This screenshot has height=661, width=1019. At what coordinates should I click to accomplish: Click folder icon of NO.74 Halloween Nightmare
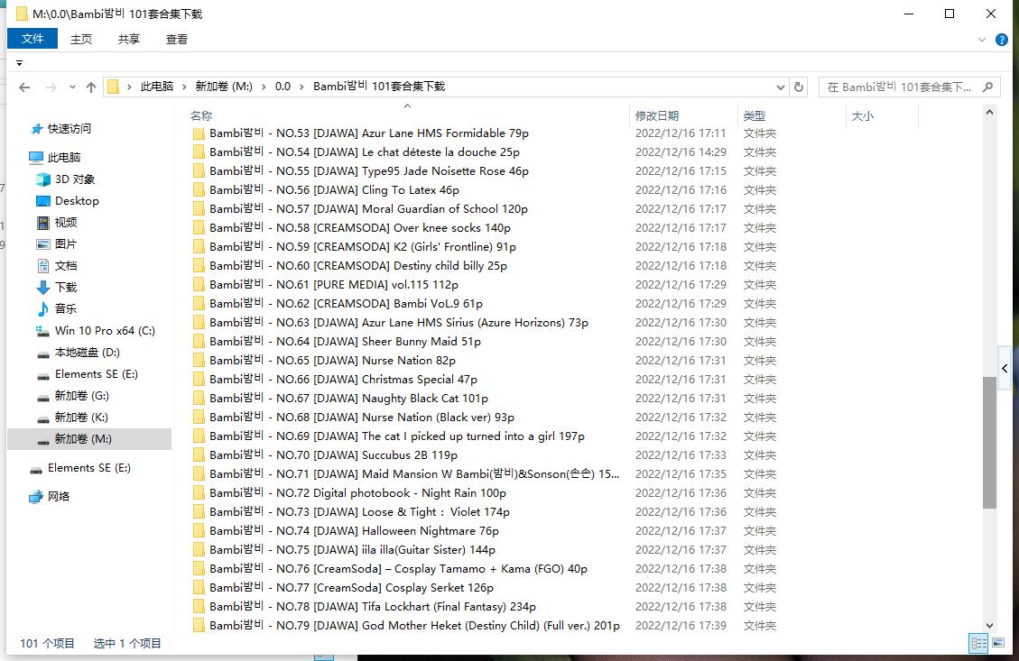coord(199,531)
